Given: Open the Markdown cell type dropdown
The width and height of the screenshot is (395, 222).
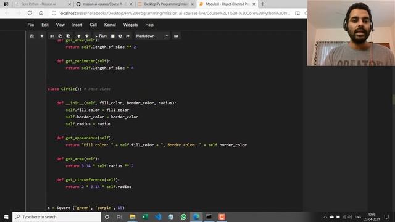Looking at the screenshot, I should 152,36.
